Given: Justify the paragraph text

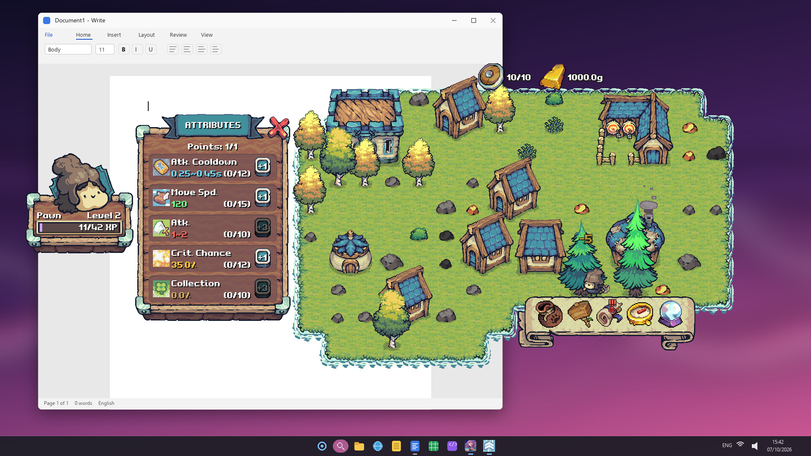Looking at the screenshot, I should (216, 49).
